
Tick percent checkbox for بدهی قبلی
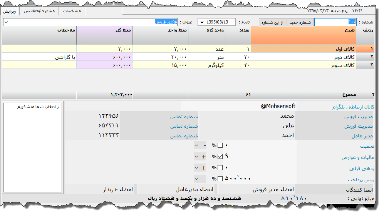pyautogui.click(x=220, y=168)
